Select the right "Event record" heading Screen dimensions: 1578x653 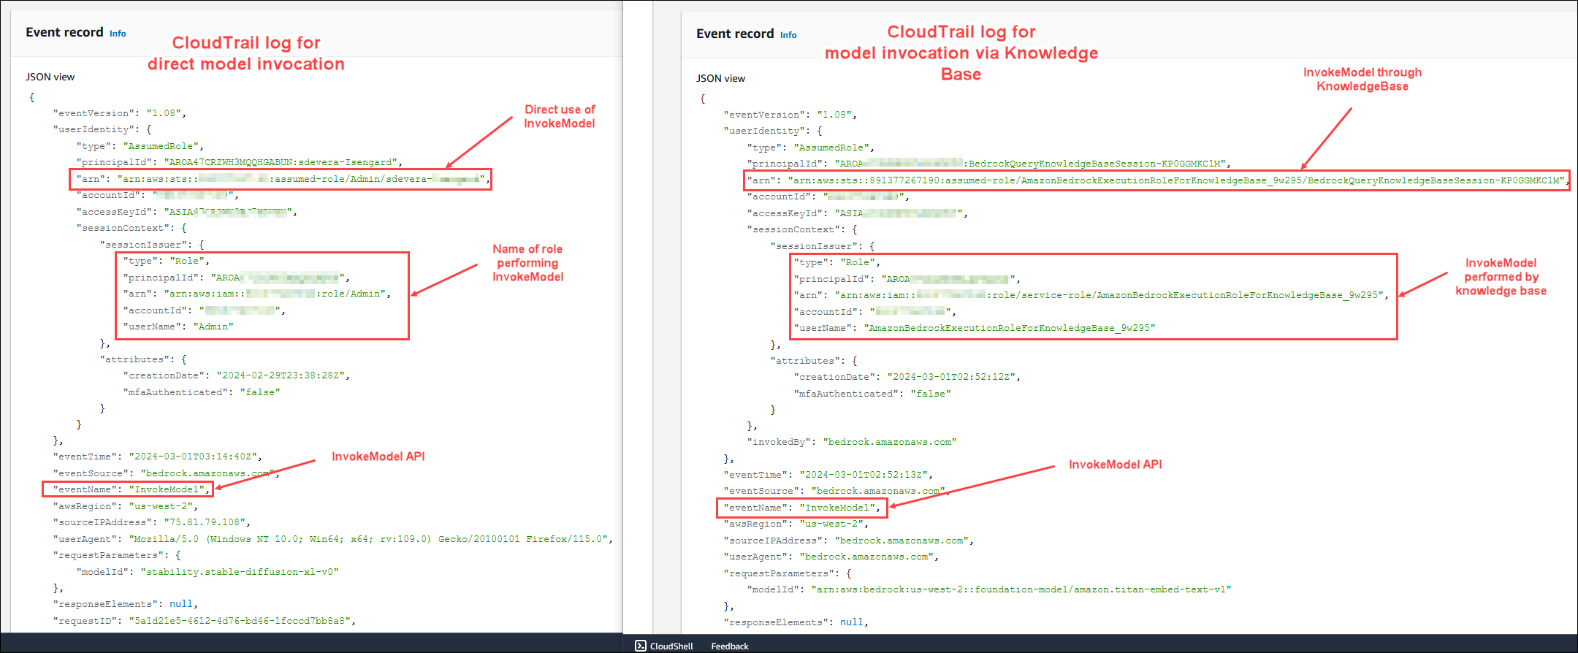735,34
